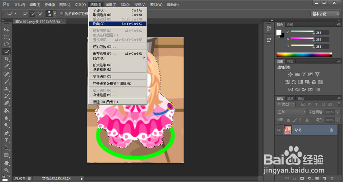Choose Deselect from Select menu

point(118,15)
